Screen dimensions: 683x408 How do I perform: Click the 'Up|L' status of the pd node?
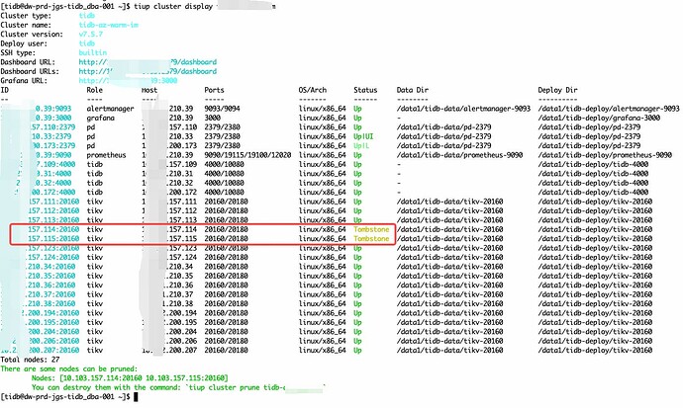(x=361, y=145)
